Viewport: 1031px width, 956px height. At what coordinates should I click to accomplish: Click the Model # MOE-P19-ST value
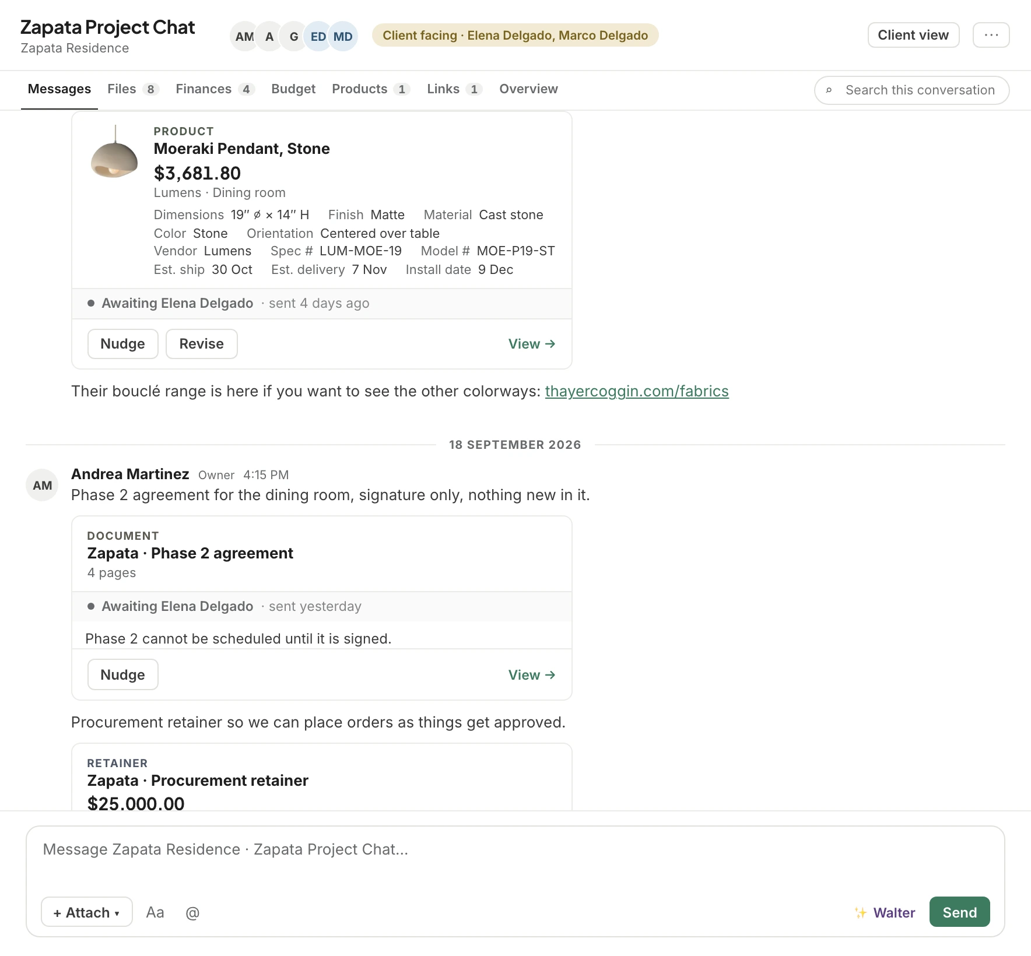pos(515,251)
